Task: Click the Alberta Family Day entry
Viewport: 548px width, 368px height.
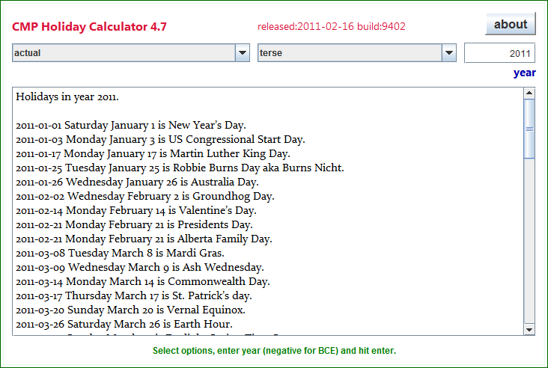Action: click(144, 239)
